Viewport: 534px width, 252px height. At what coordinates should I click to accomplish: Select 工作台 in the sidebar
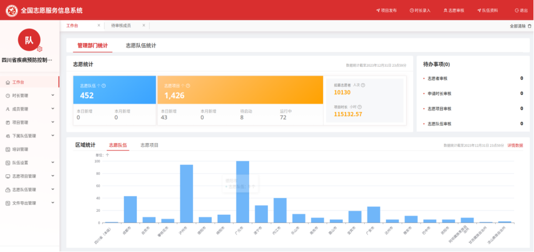tap(30, 82)
